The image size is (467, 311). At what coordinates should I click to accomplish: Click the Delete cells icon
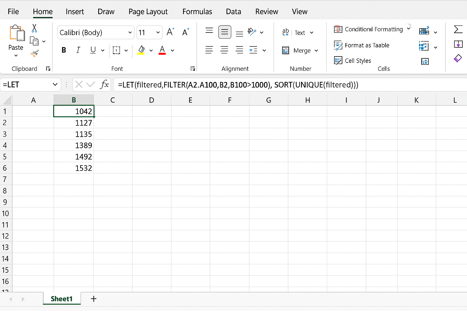[x=424, y=46]
